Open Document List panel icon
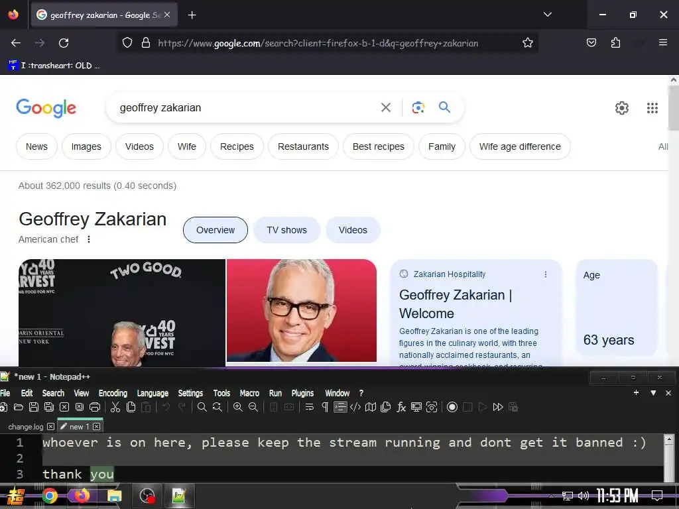This screenshot has height=509, width=679. click(385, 407)
